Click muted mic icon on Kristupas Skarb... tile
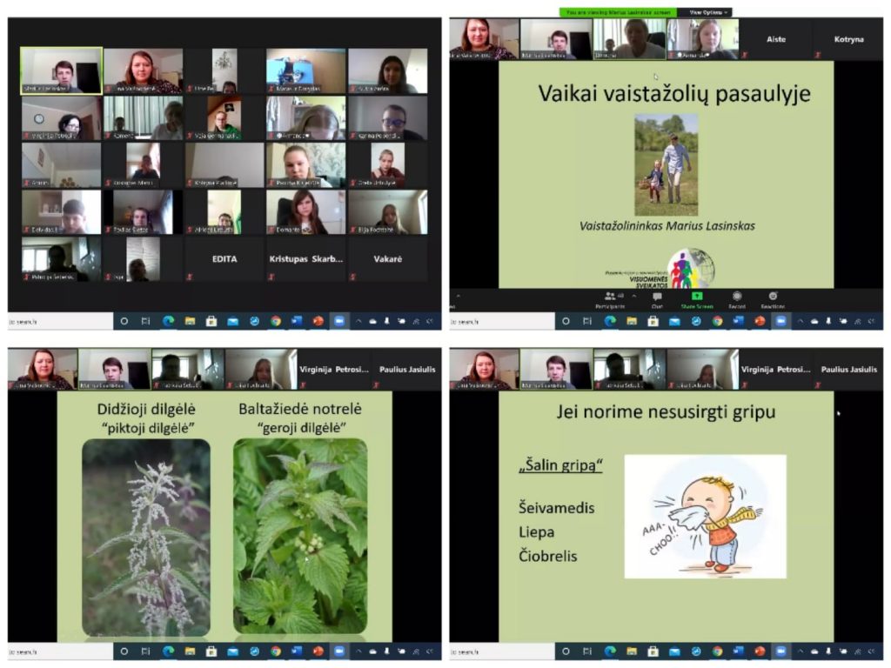 point(271,277)
